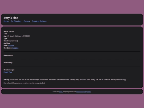This screenshot has height=108, width=144.
Task: Click the "Personality:" heading
Action: (8, 63)
